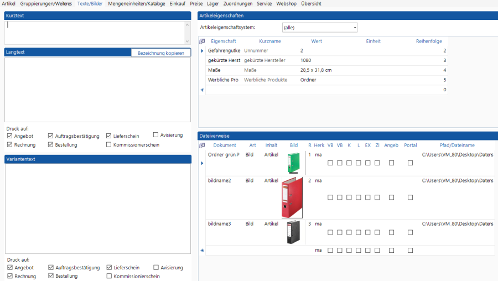Tick the Portal checkbox for bildname2
498x281 pixels.
pyautogui.click(x=410, y=197)
